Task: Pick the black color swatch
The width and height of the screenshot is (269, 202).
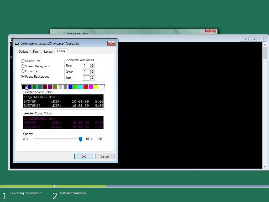Action: [24, 87]
